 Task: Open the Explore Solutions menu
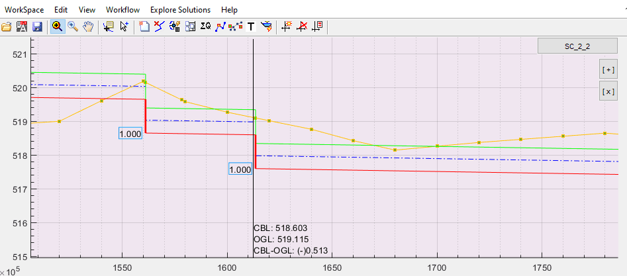180,10
